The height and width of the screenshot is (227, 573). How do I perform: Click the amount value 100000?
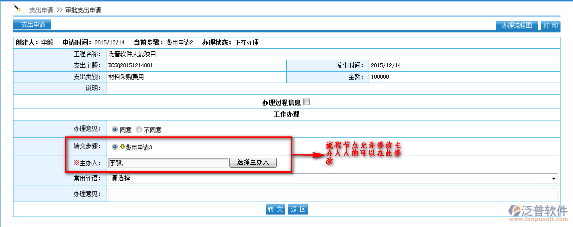(x=380, y=77)
